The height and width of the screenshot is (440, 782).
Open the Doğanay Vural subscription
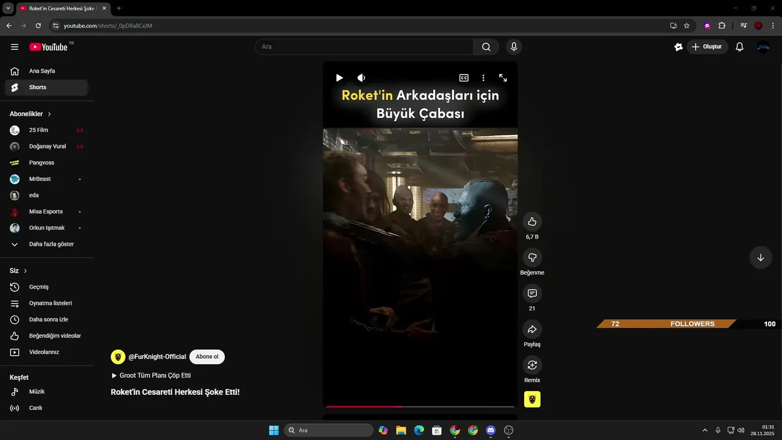[x=46, y=147]
